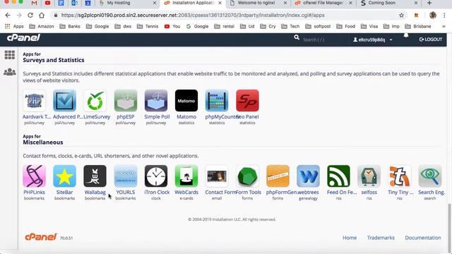Open the Documentation footer link
452x254 pixels.
click(x=423, y=238)
